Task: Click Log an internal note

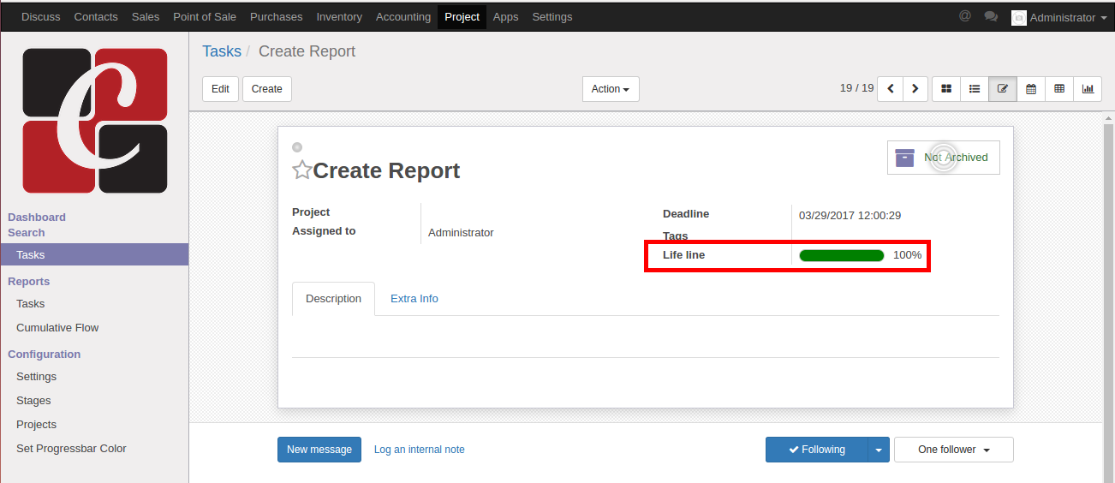Action: [x=419, y=450]
